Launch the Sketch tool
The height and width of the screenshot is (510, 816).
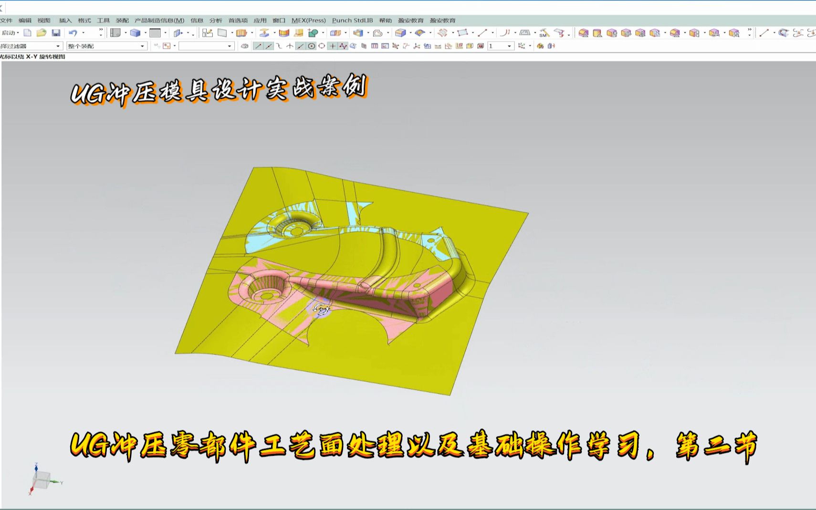click(207, 32)
